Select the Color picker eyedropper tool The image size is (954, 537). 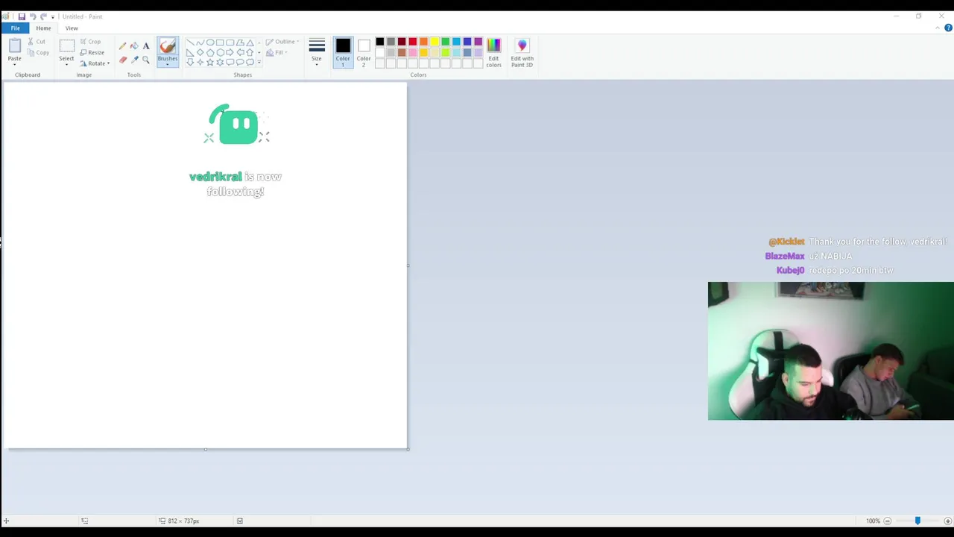click(134, 60)
